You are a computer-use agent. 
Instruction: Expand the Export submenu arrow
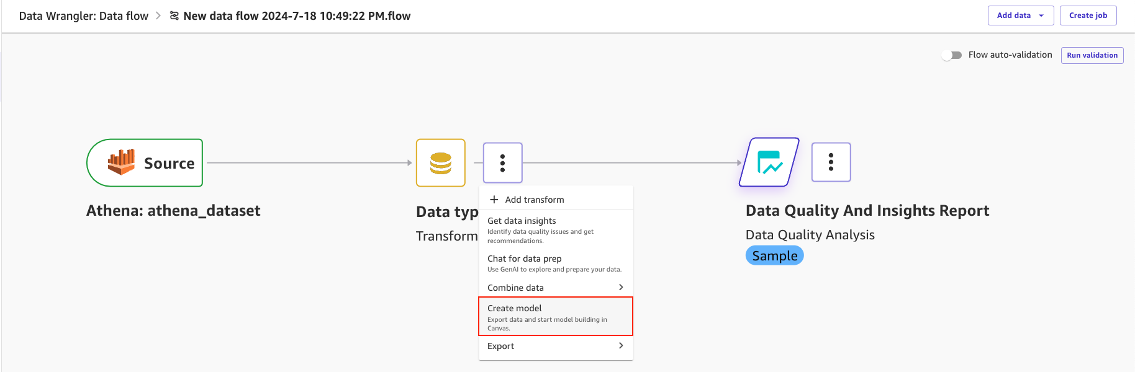[621, 345]
